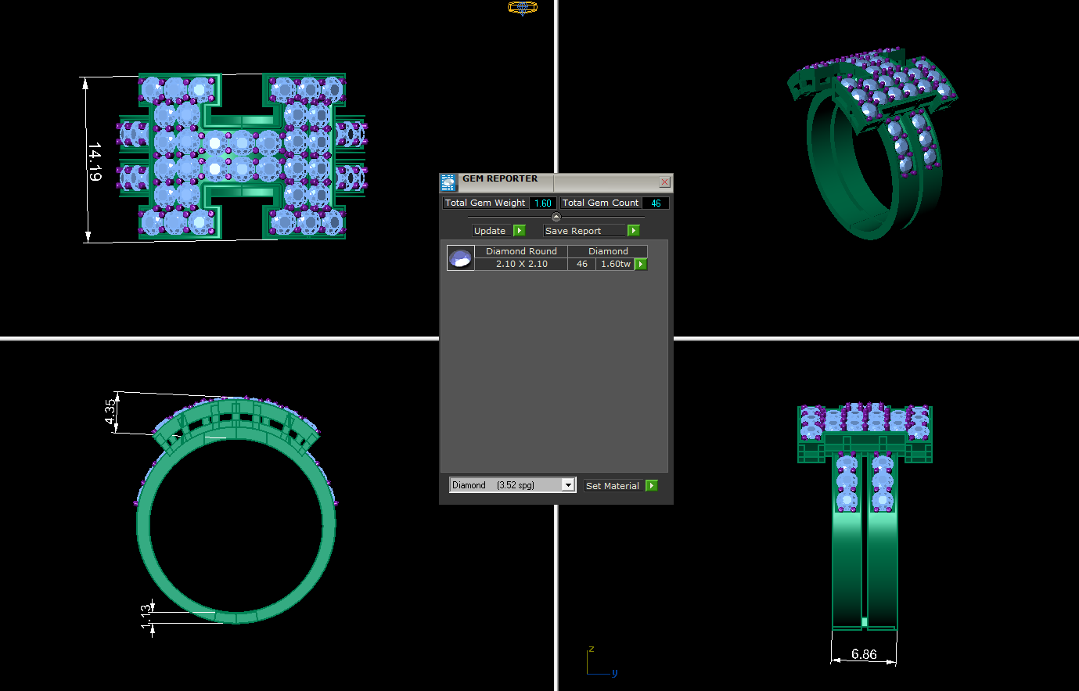
Task: Click the green arrow beside Update
Action: (x=520, y=231)
